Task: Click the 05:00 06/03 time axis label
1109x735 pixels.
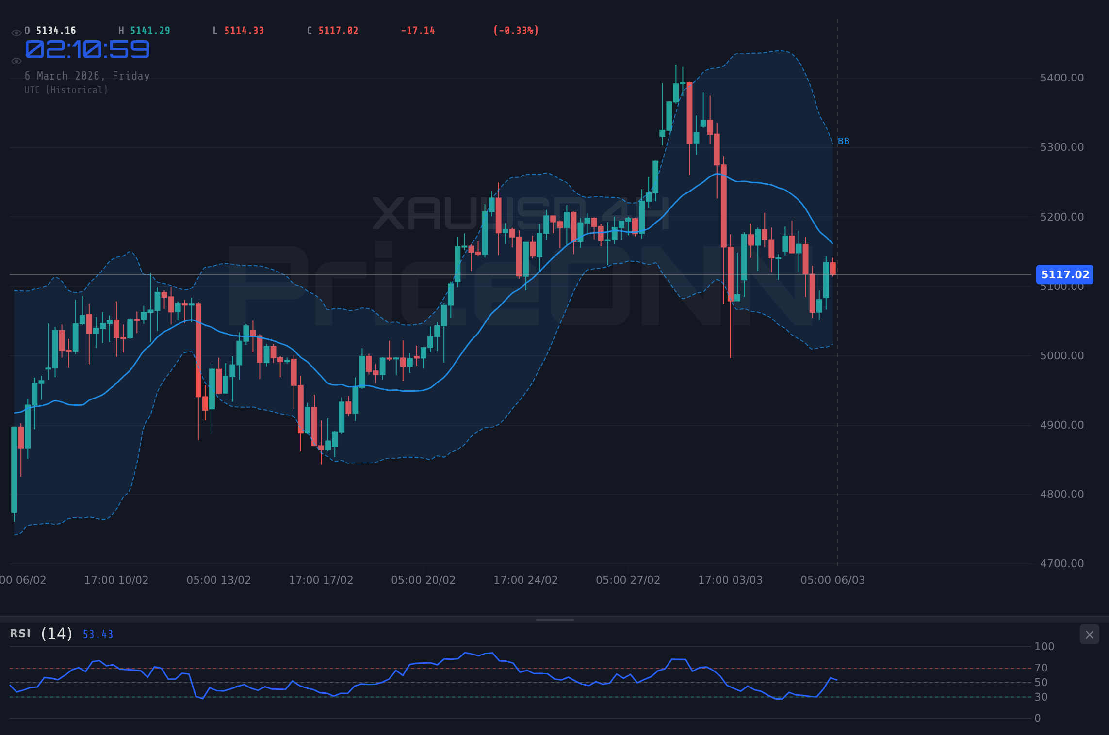Action: pyautogui.click(x=833, y=580)
